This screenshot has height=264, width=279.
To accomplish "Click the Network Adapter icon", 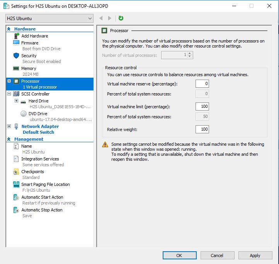I will (16, 126).
